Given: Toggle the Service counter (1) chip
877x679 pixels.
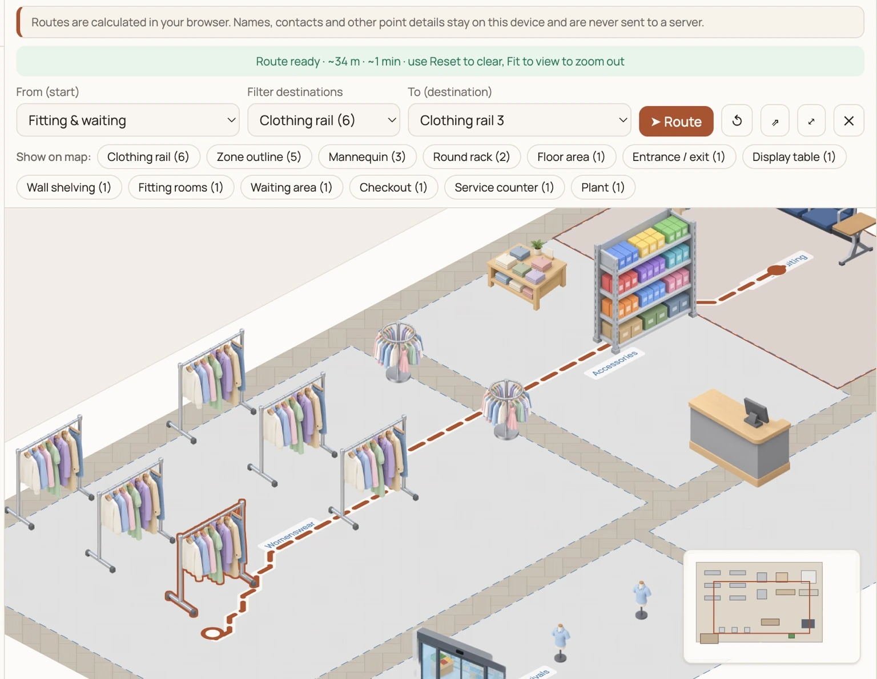Looking at the screenshot, I should click(x=504, y=188).
